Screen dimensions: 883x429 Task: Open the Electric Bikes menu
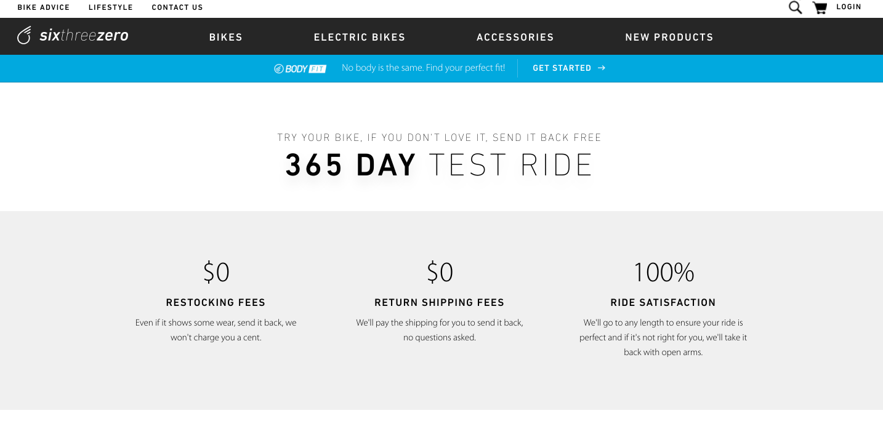(x=360, y=37)
